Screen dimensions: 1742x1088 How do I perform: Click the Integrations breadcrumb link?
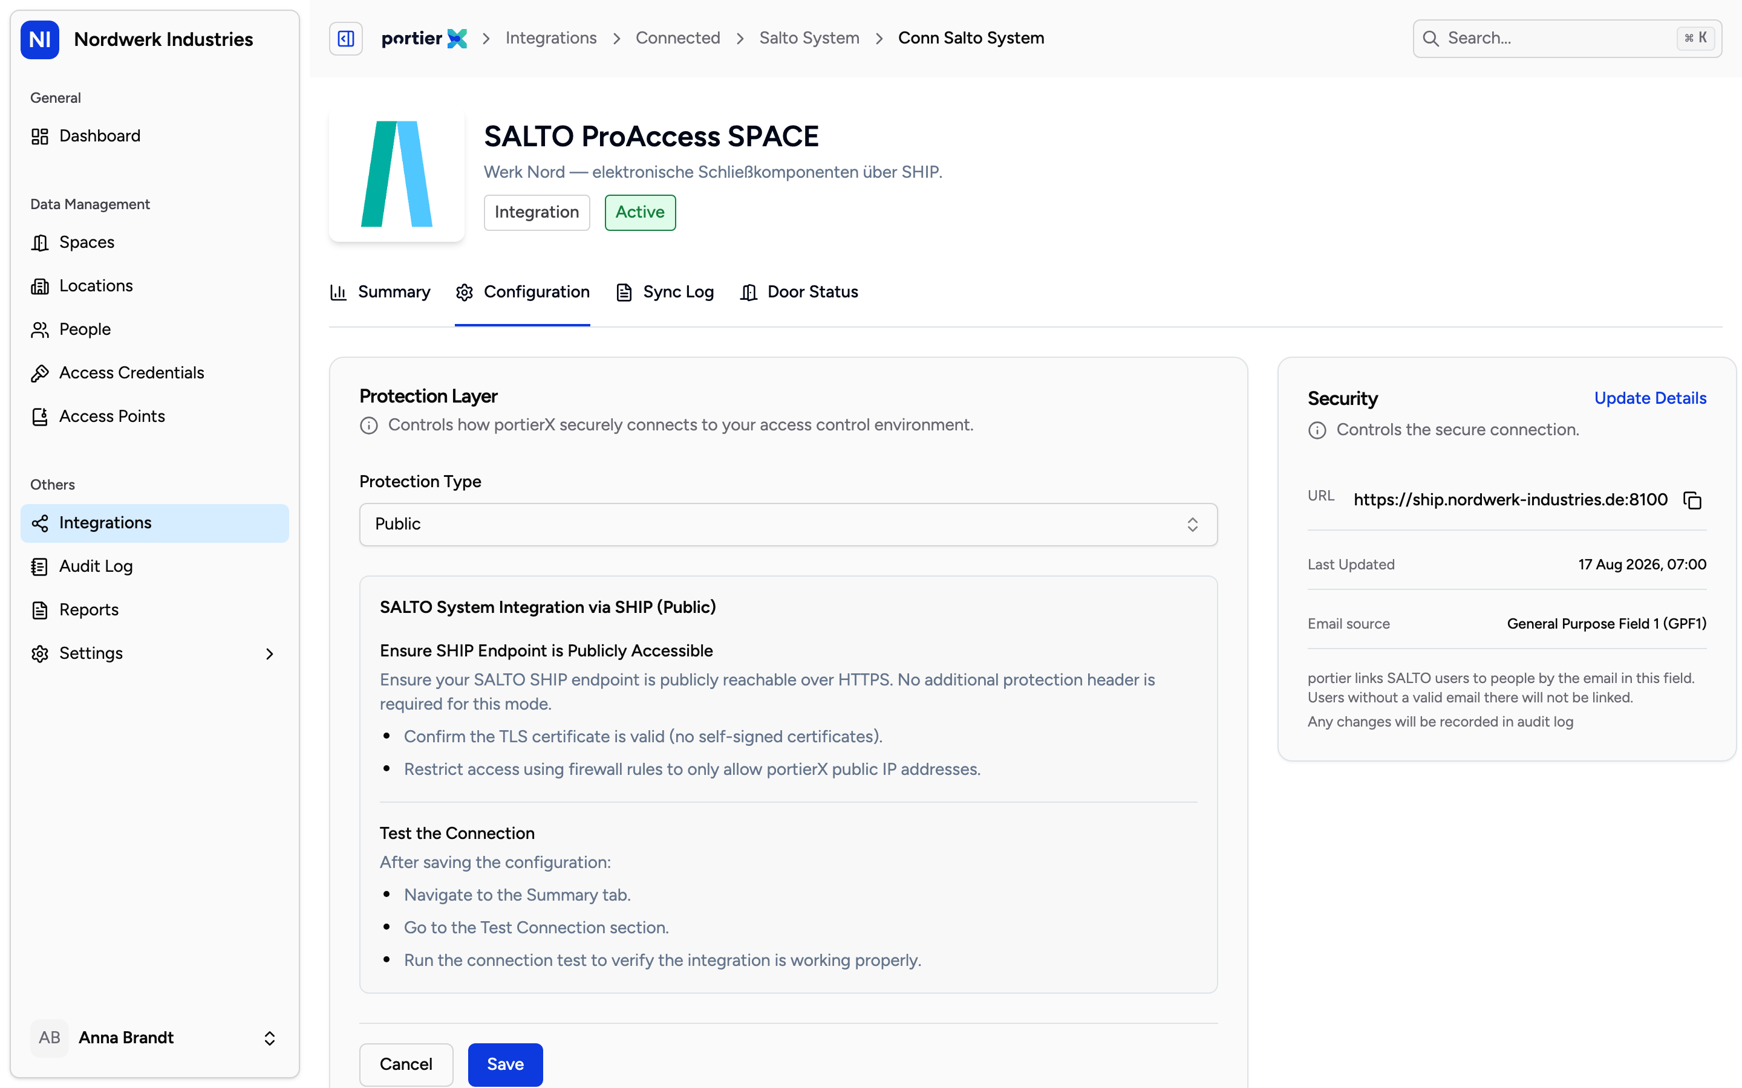(x=550, y=38)
